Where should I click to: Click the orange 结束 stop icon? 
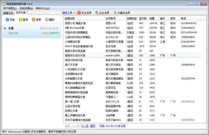33,20
